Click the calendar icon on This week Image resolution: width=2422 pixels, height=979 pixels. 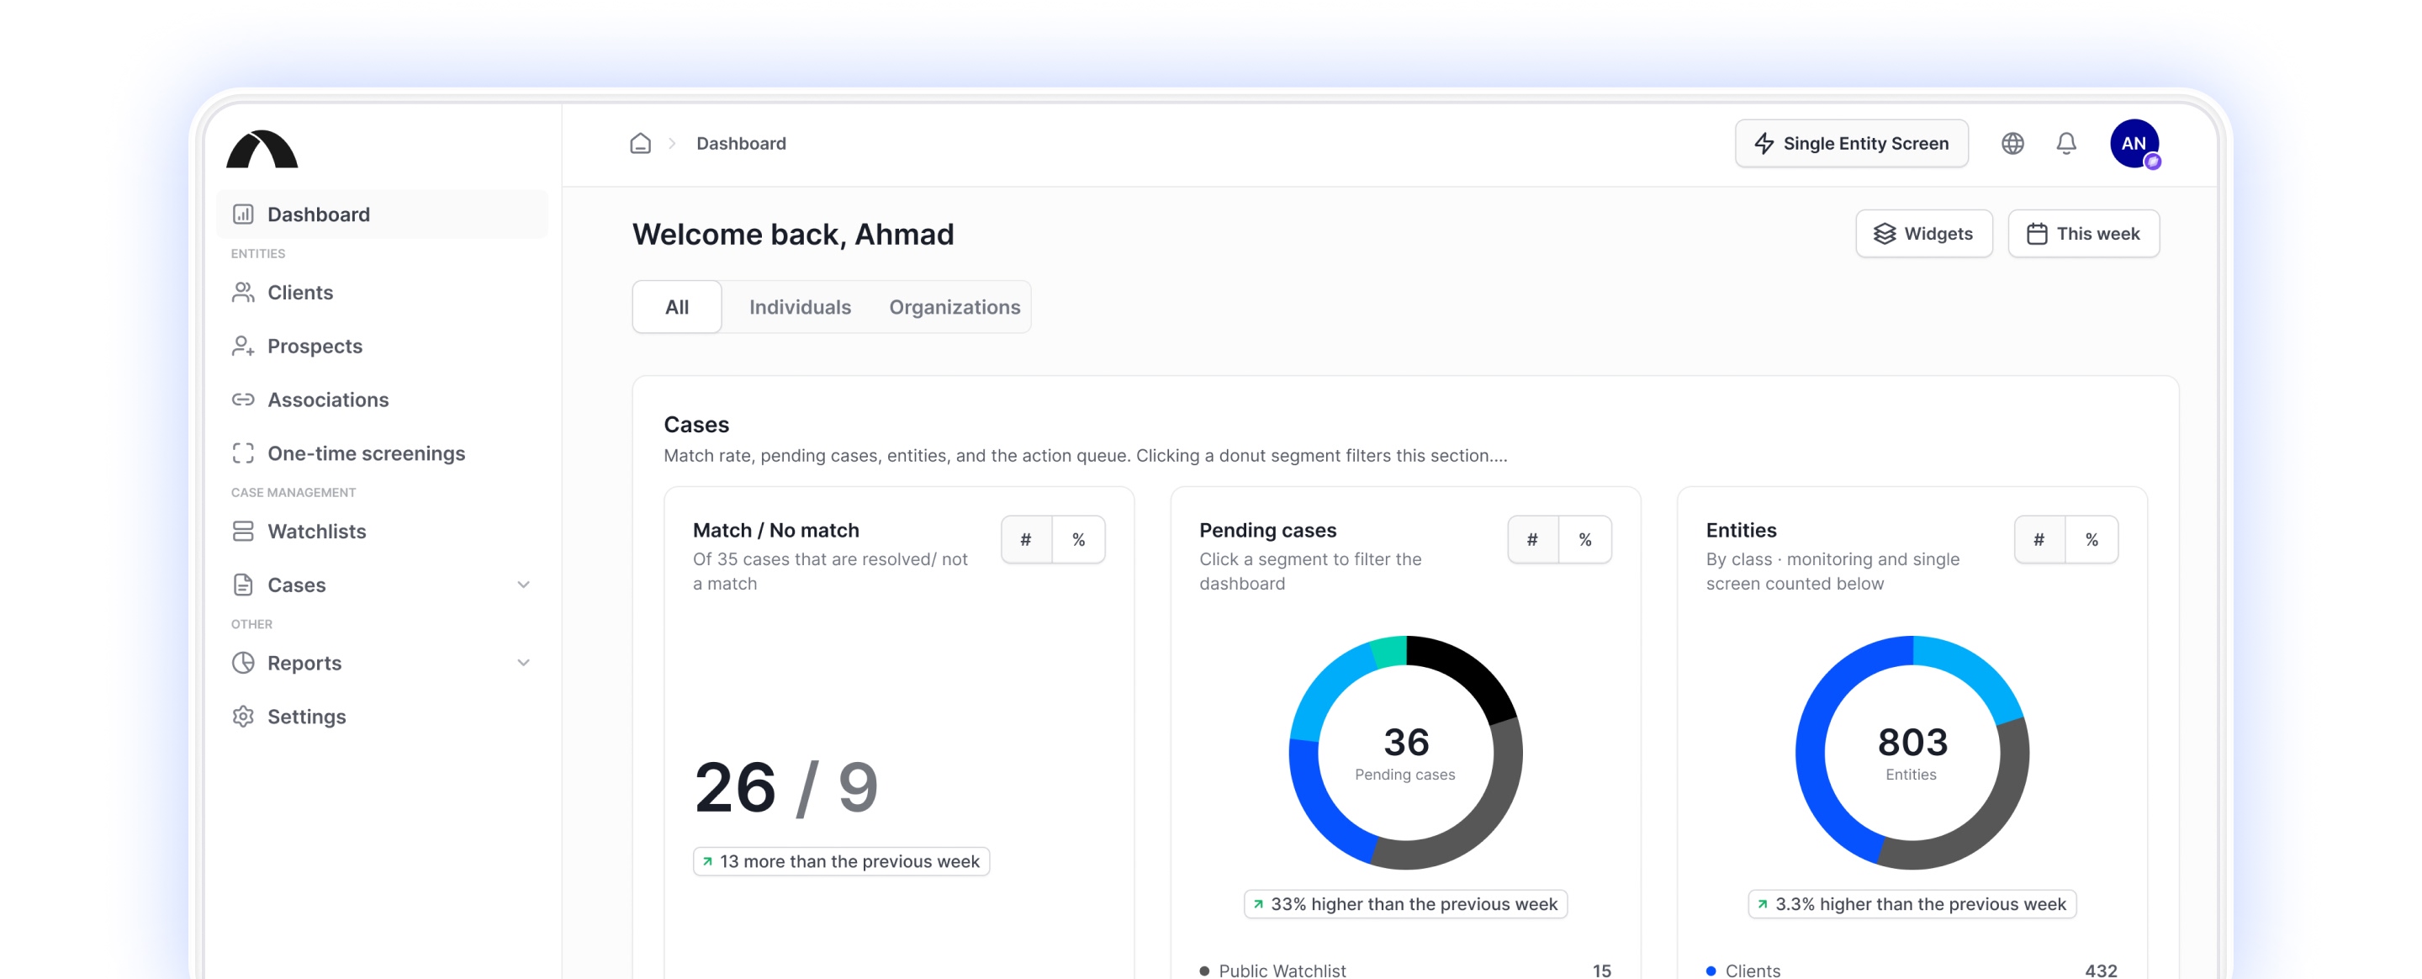pos(2037,233)
